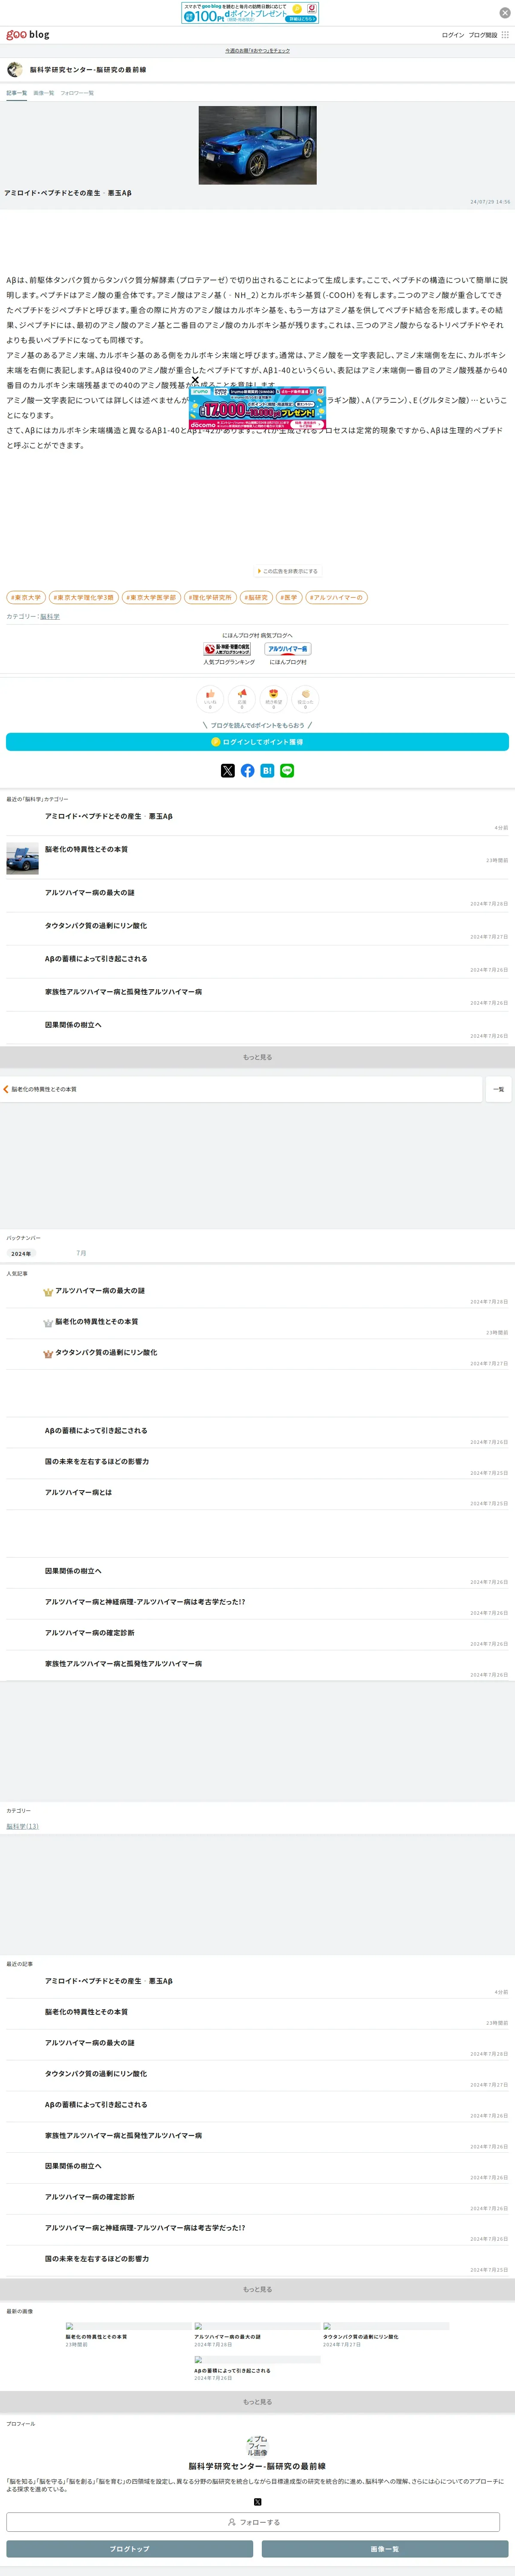Click the ブログトップ button
The image size is (515, 2576).
point(129,2549)
